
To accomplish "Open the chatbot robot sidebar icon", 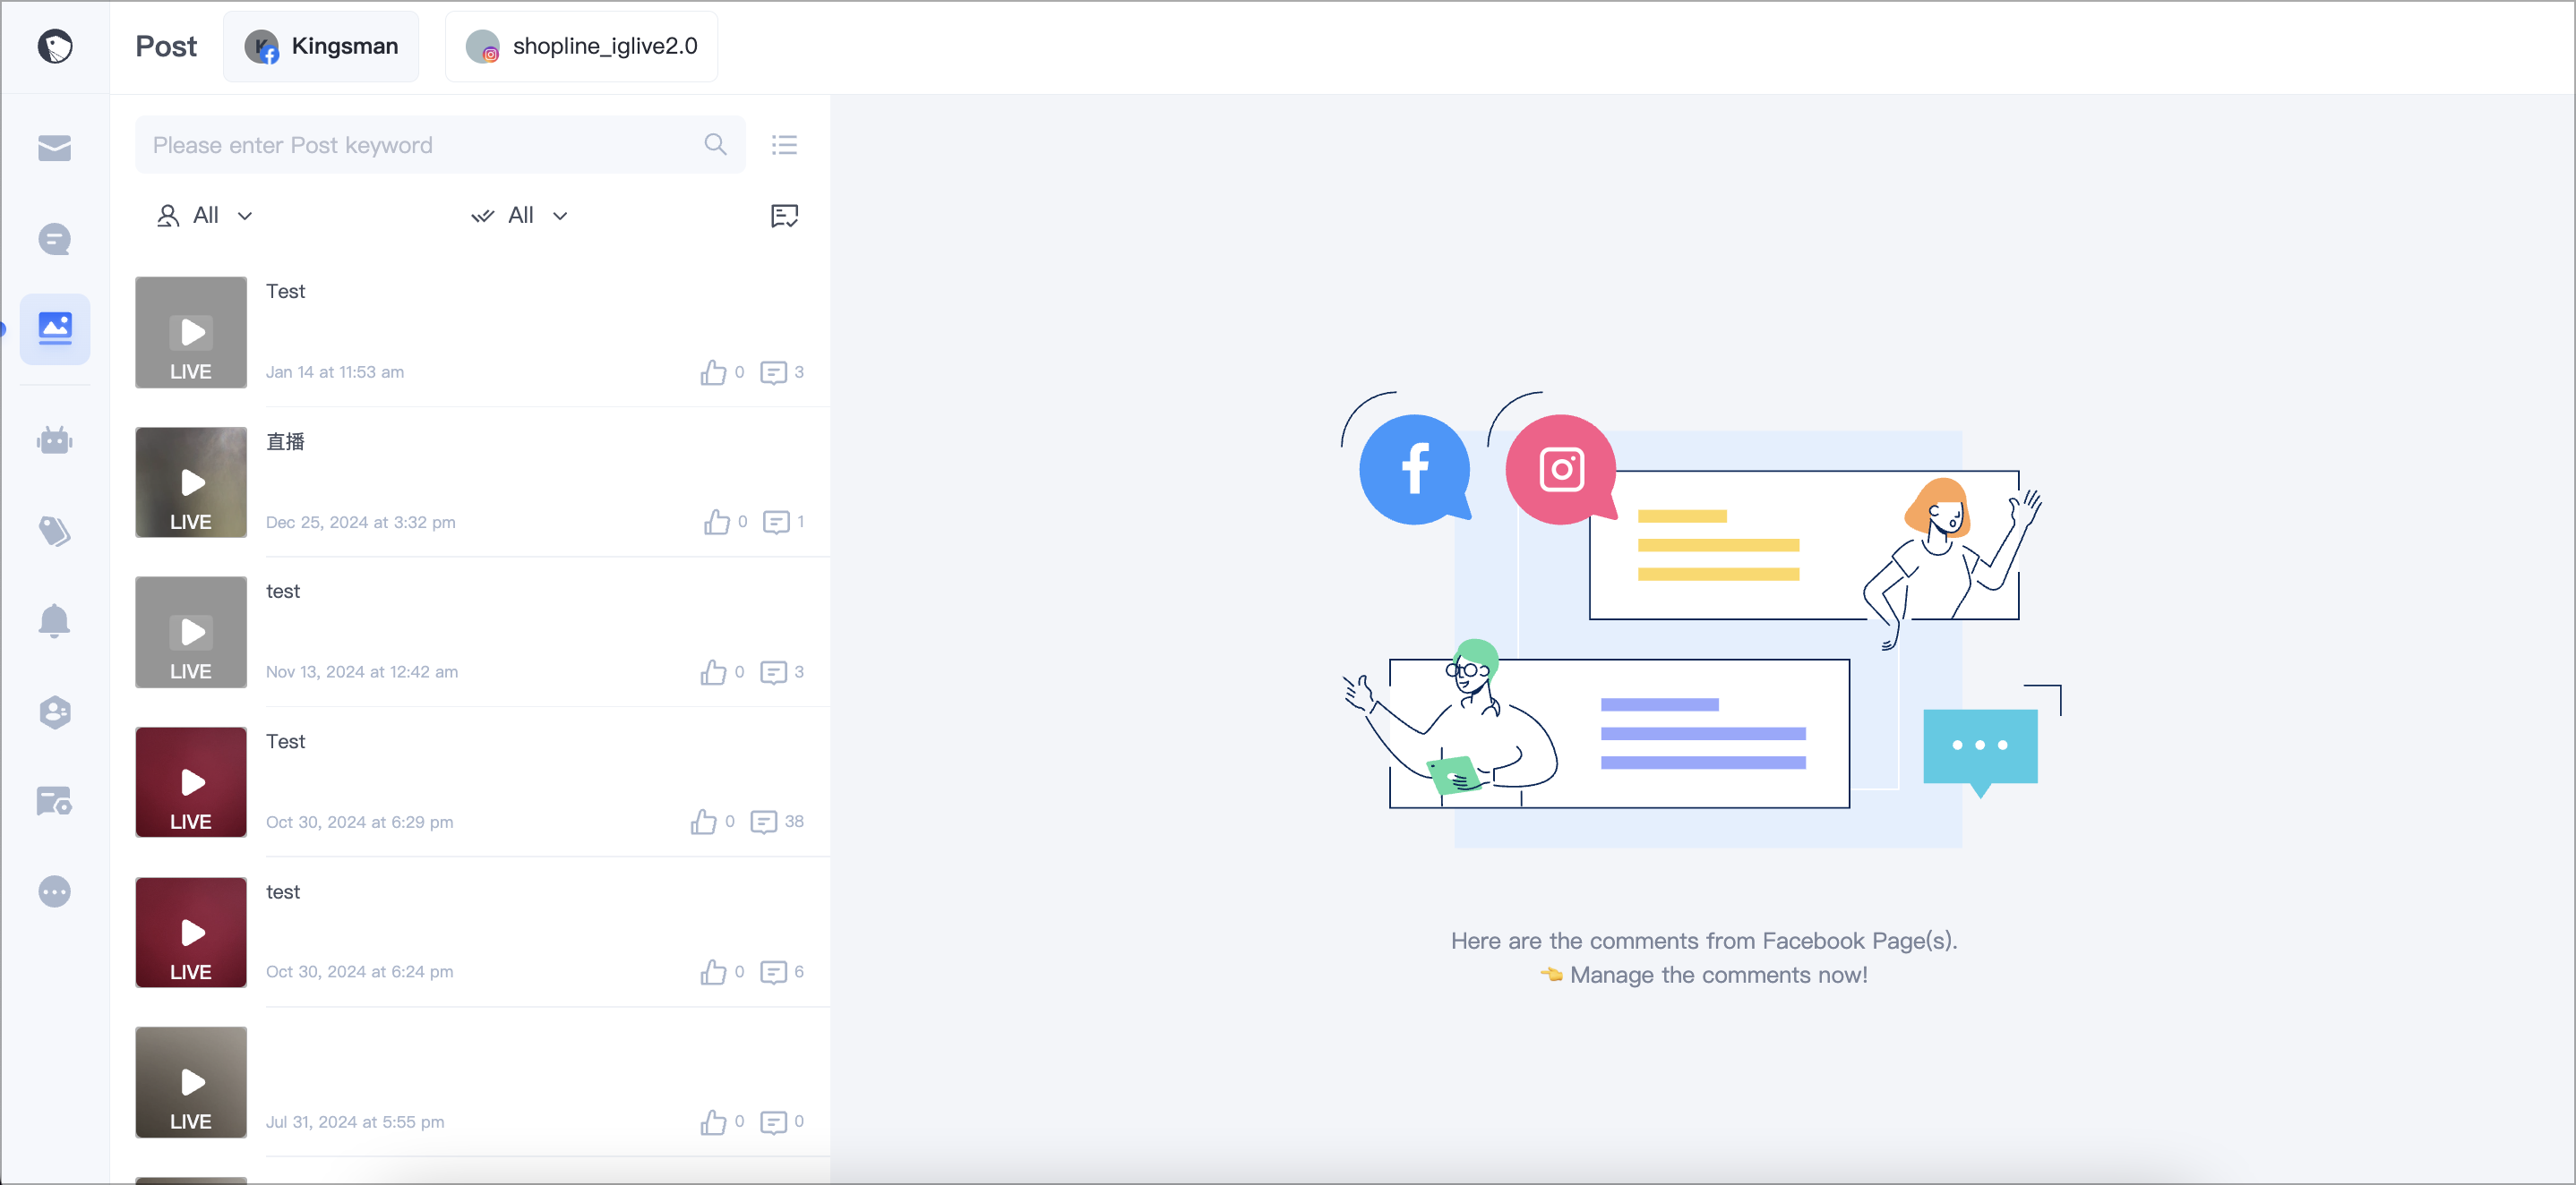I will pos(55,439).
